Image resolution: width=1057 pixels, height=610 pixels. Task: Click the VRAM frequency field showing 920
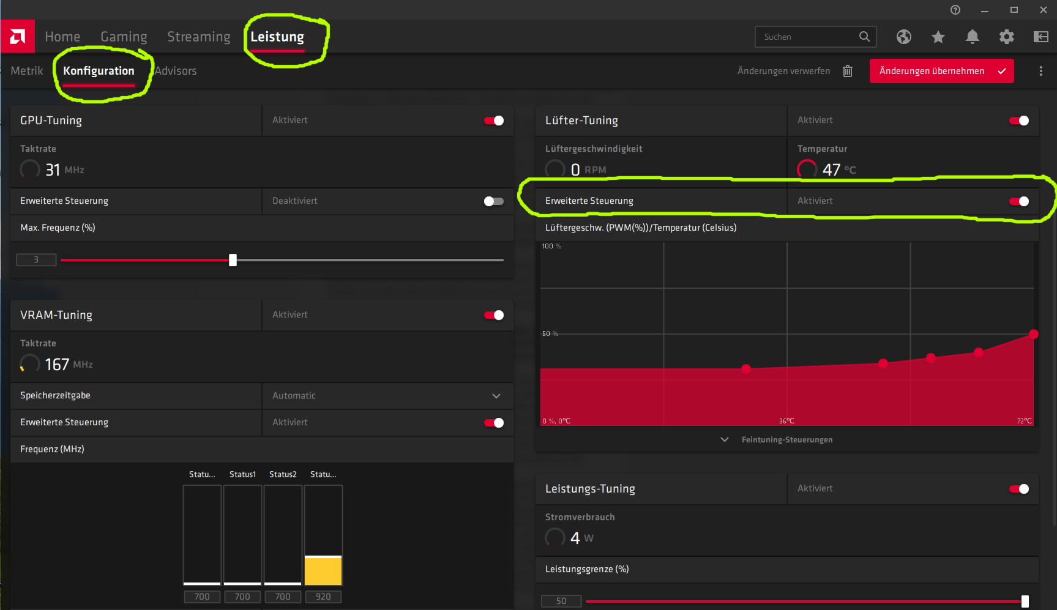[323, 597]
